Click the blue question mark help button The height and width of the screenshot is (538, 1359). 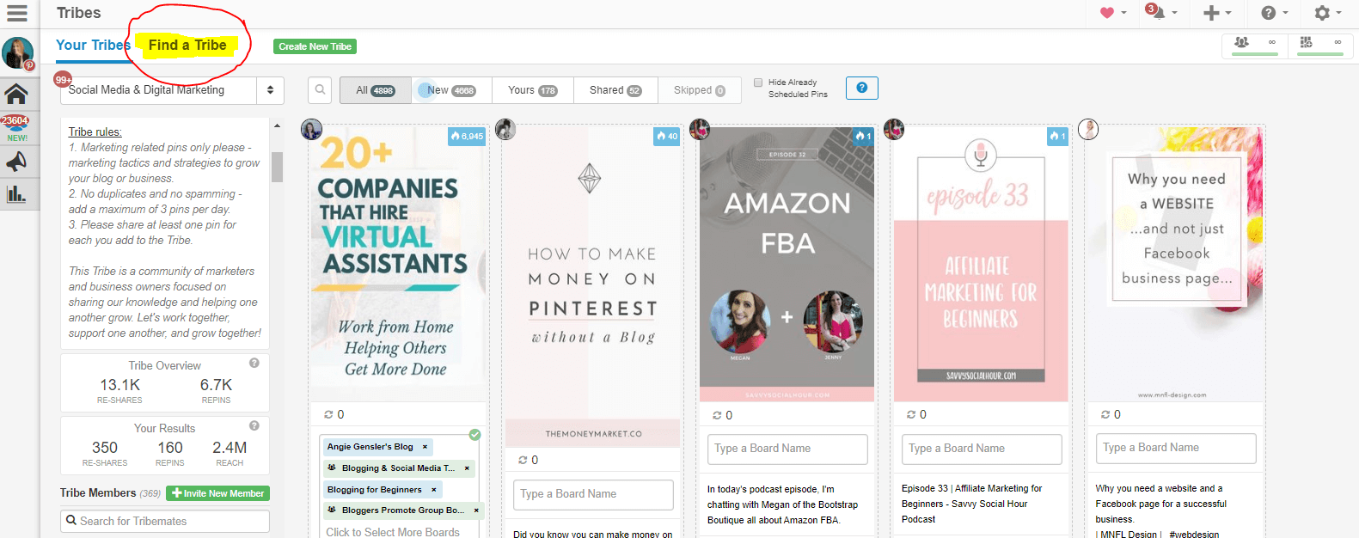tap(861, 88)
